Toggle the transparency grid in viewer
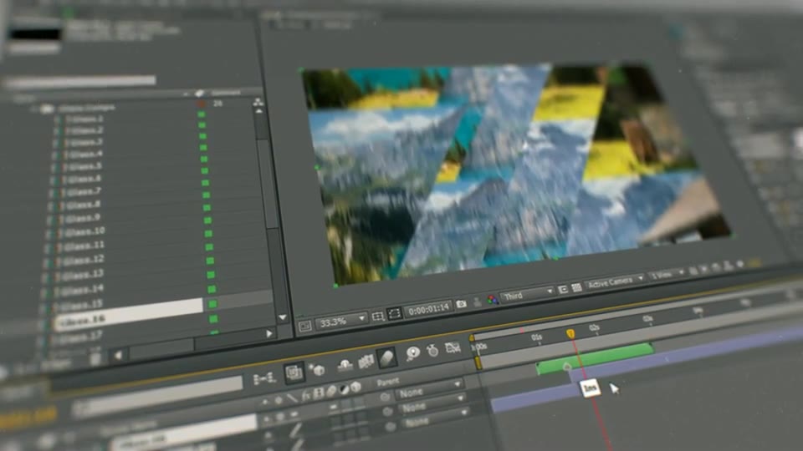This screenshot has height=451, width=803. 576,288
